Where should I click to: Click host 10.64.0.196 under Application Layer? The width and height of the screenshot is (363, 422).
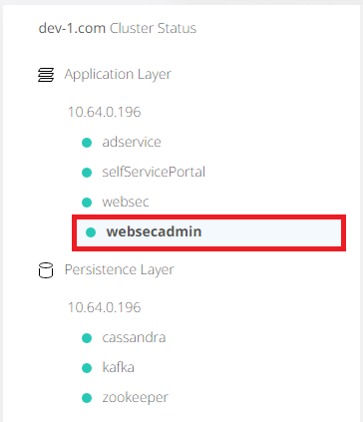coord(105,112)
